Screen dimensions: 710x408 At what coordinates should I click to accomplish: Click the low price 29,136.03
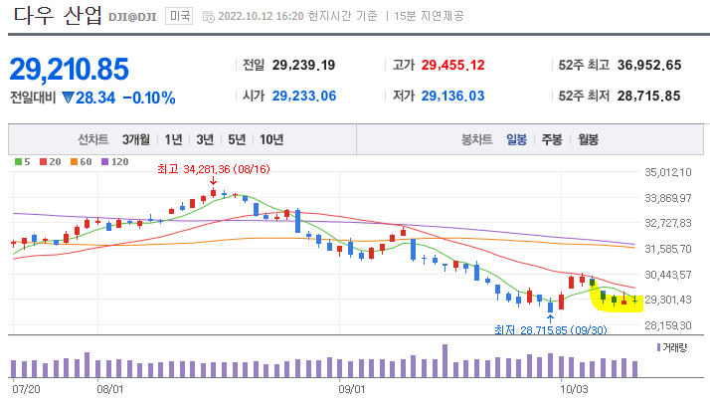pyautogui.click(x=452, y=97)
